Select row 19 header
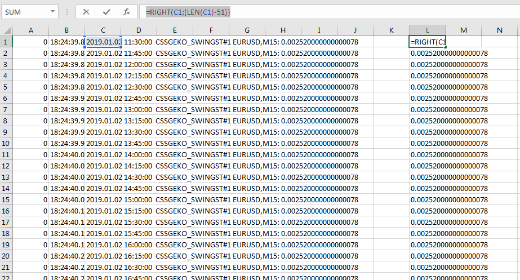This screenshot has height=280, width=520. pos(6,245)
